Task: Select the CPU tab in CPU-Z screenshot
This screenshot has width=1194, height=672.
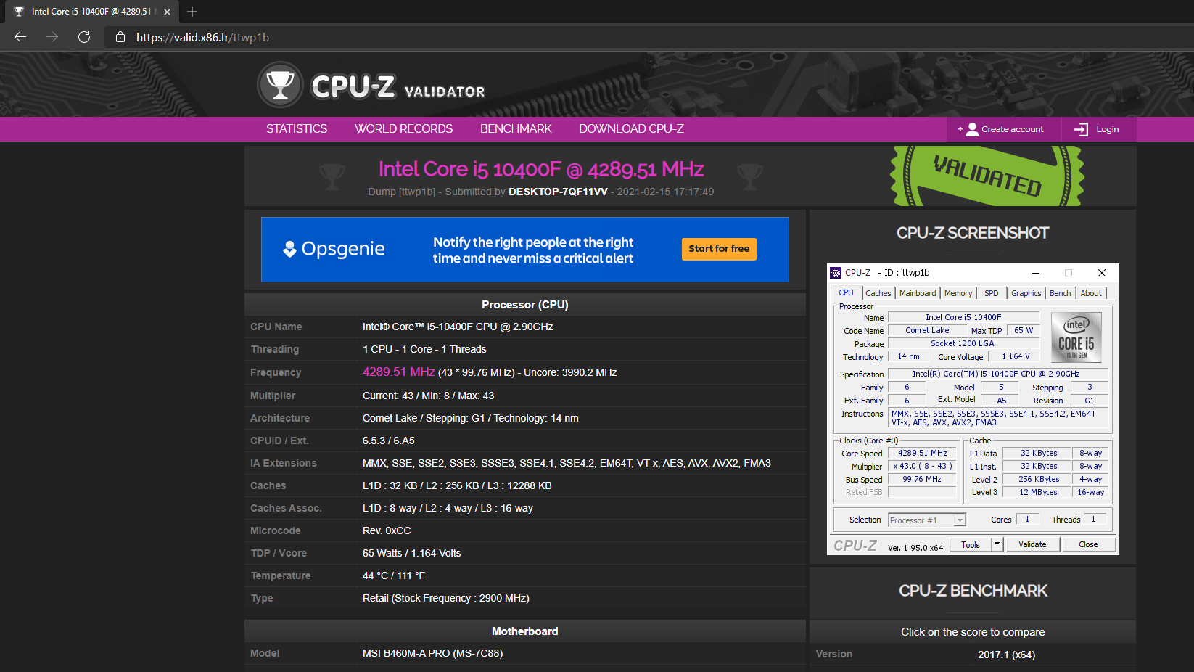Action: [x=846, y=293]
